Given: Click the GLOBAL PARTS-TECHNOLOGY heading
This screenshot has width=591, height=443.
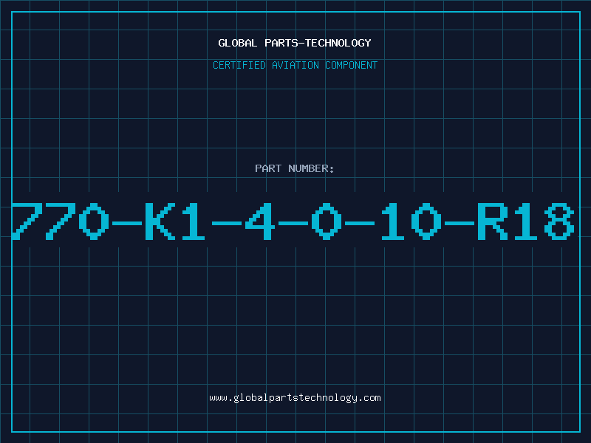Looking at the screenshot, I should [x=295, y=43].
